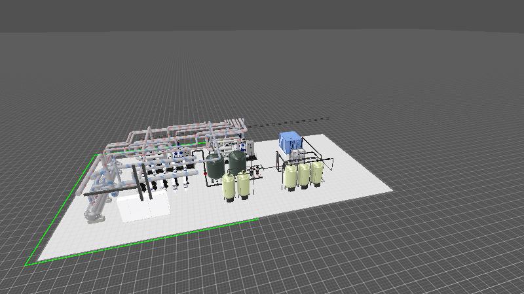Select the middle vessel in the three-vessel group
This screenshot has width=524, height=294.
[304, 175]
